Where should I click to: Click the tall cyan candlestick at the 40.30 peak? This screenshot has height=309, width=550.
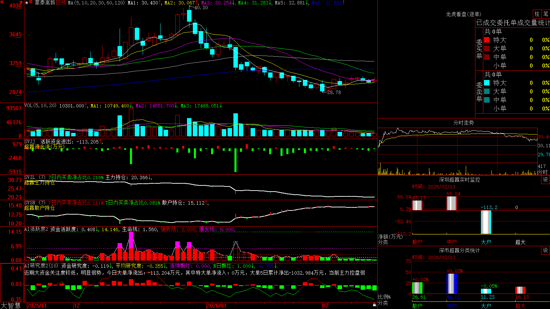tap(189, 16)
